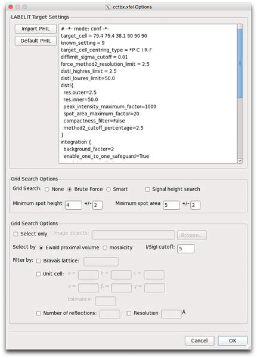This screenshot has width=257, height=358.
Task: Click the background_factor=2 line
Action: (89, 149)
